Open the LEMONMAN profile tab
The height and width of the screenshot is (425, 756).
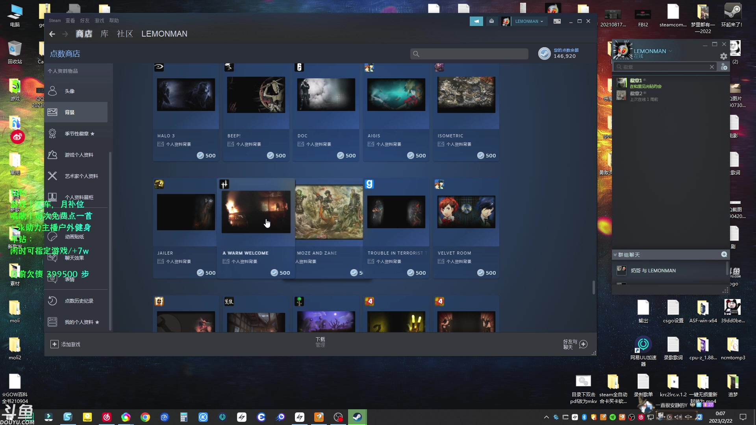[164, 34]
